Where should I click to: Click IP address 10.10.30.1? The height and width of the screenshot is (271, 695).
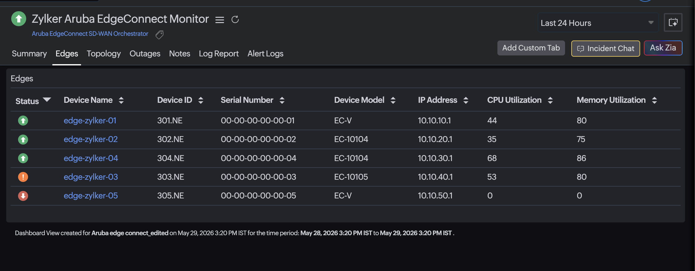[435, 158]
